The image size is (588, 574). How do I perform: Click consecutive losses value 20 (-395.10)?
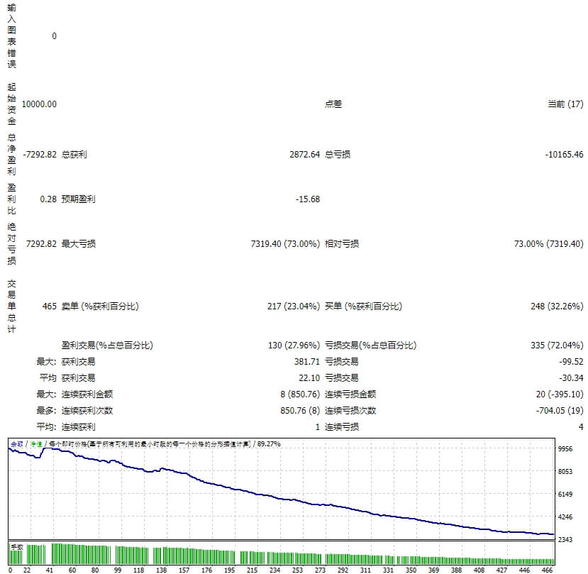[x=560, y=394]
